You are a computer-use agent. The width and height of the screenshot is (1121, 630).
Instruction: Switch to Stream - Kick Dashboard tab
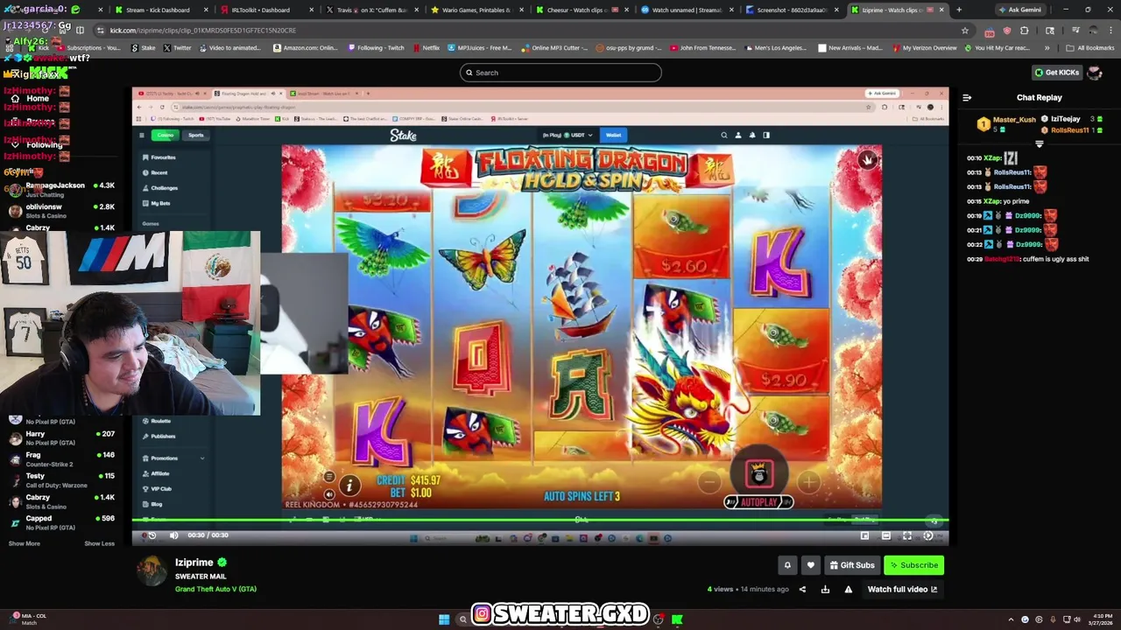(162, 10)
